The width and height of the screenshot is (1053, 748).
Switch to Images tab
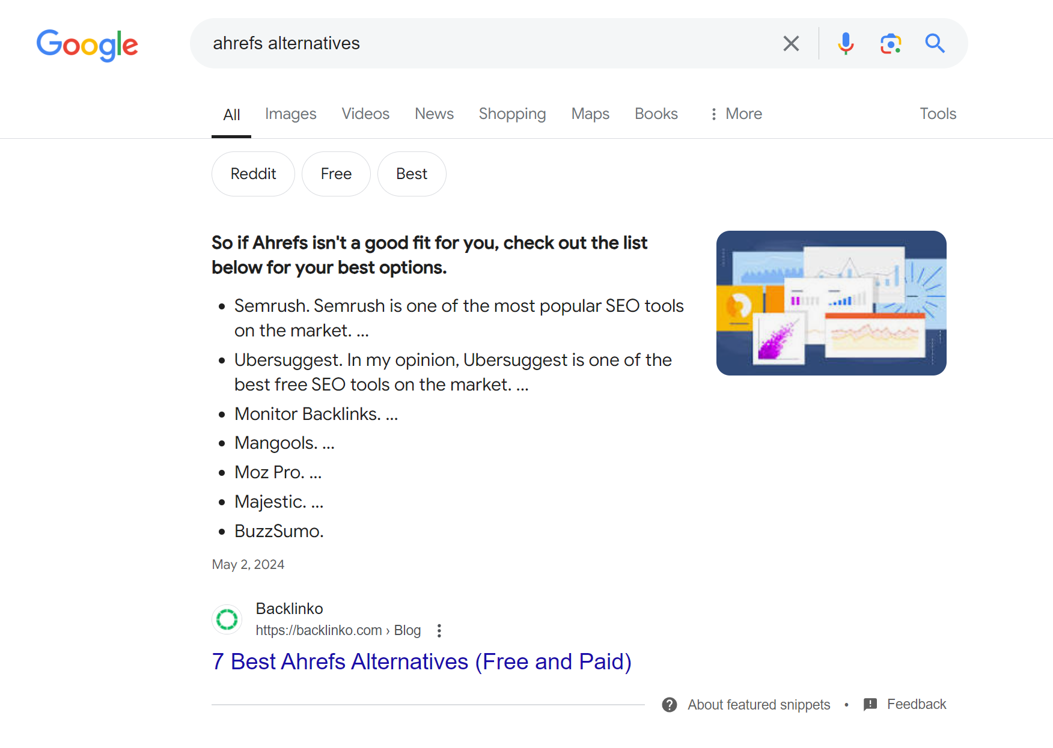point(290,114)
